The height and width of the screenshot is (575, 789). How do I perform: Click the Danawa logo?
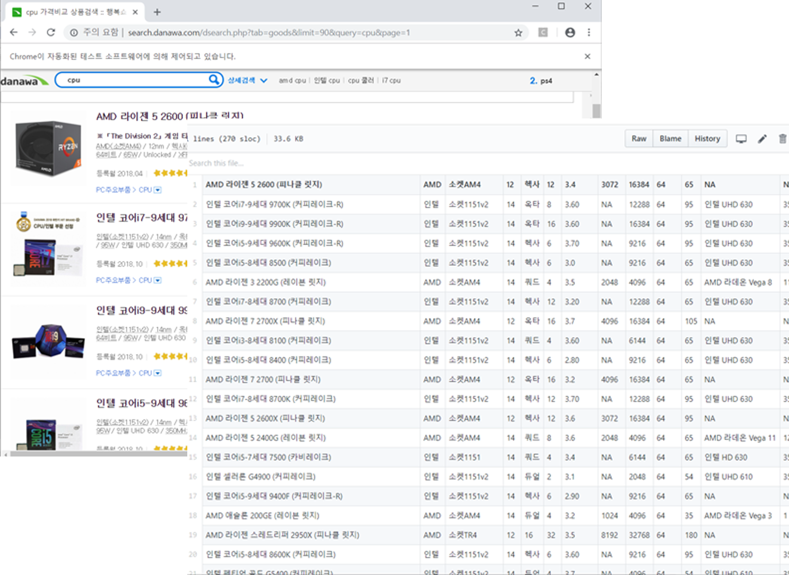25,81
